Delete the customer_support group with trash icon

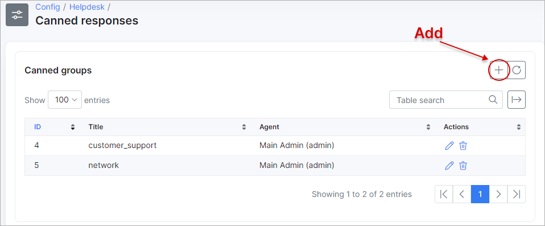pos(463,146)
